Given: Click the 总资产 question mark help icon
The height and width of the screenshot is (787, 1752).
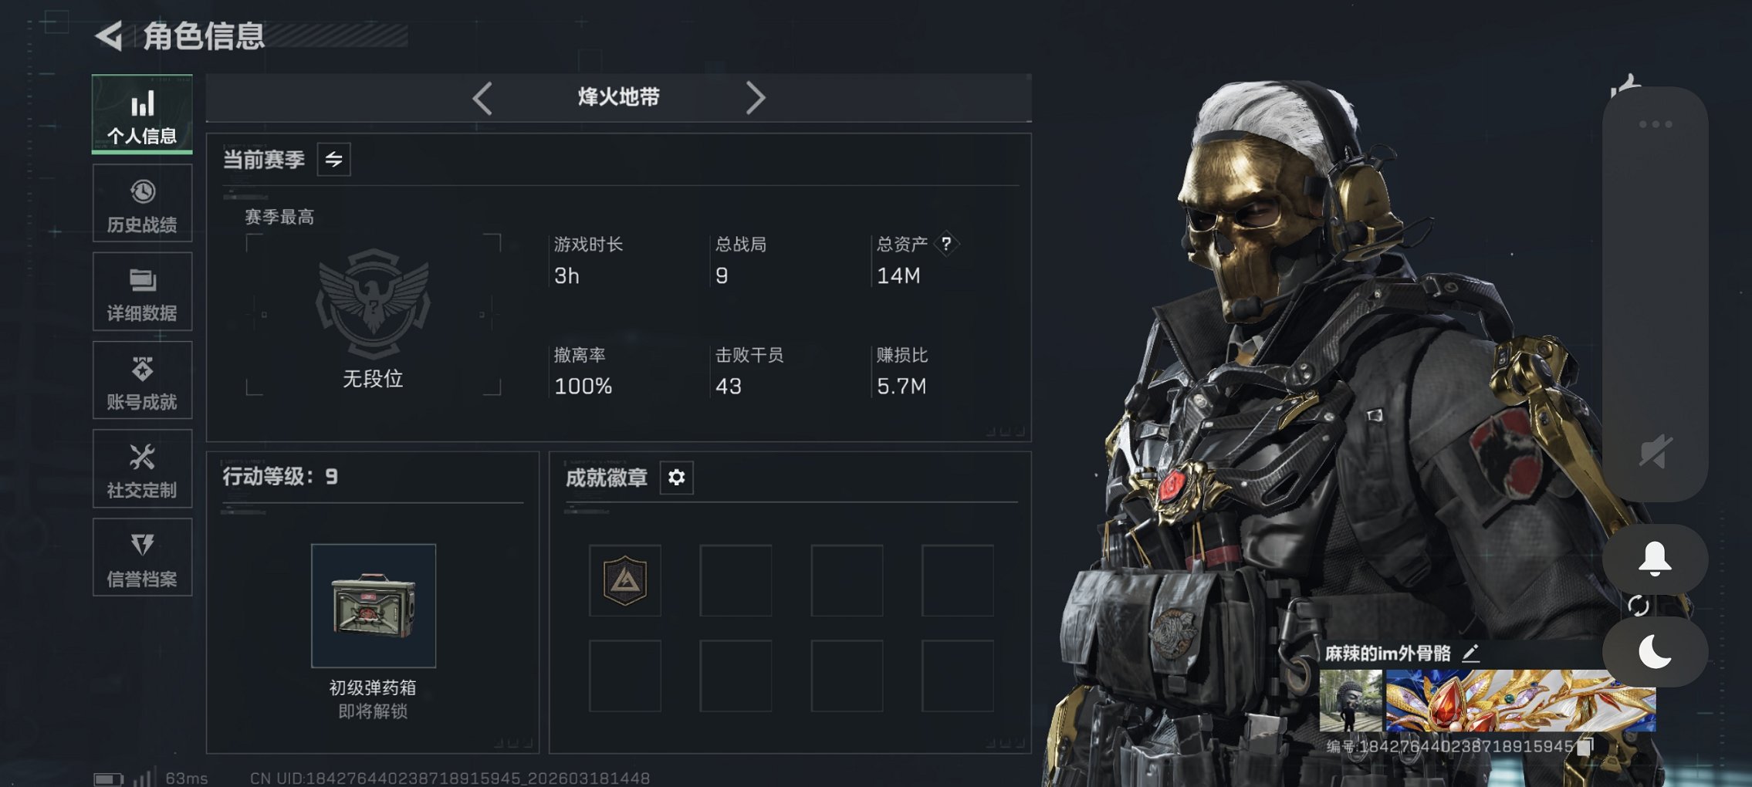Looking at the screenshot, I should [x=946, y=244].
